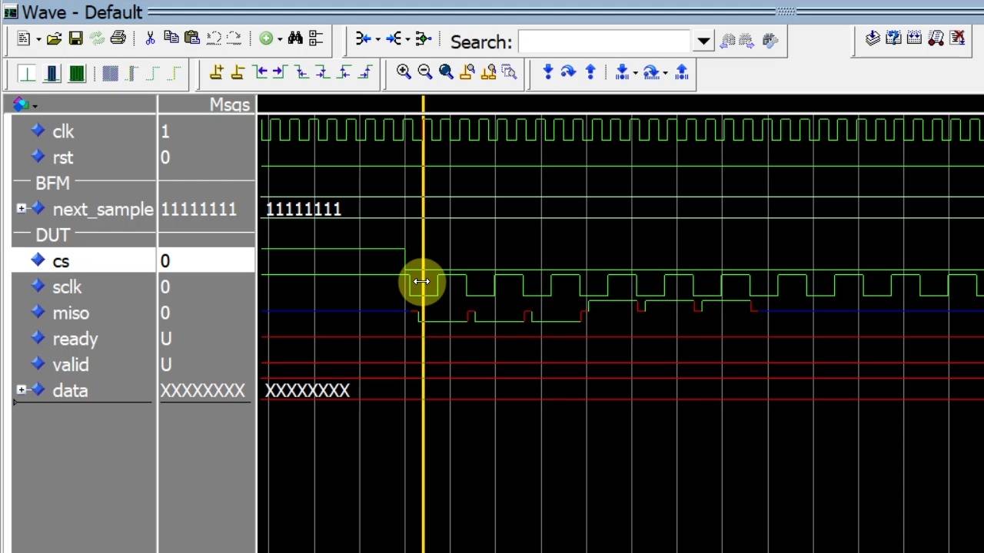Select the miso signal row
The width and height of the screenshot is (984, 553).
coord(71,313)
